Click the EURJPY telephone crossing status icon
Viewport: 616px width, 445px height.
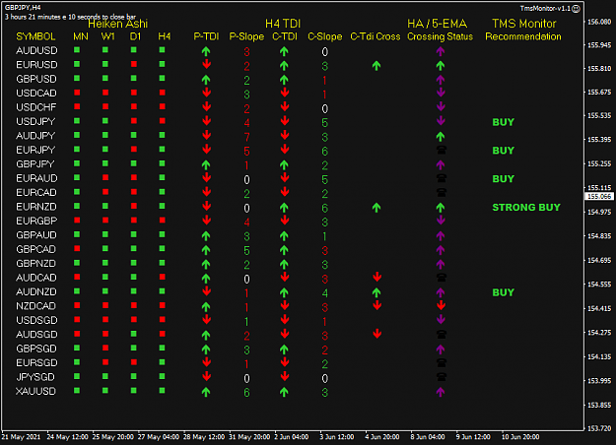(442, 150)
